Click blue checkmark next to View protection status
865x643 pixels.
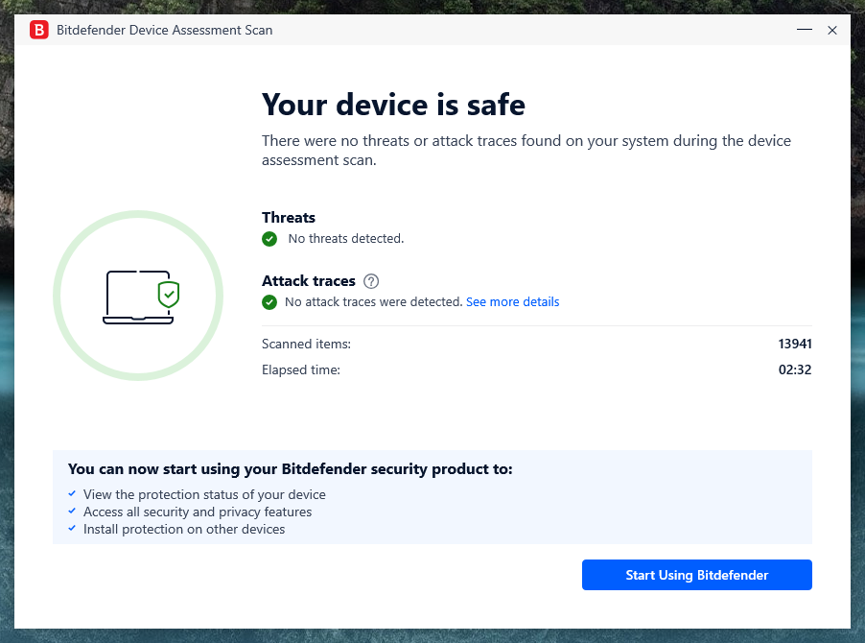pos(72,494)
